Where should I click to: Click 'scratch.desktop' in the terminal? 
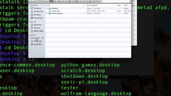pos(83,71)
